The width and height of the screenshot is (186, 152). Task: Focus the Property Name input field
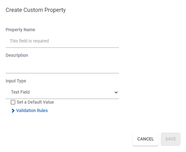pyautogui.click(x=62, y=41)
